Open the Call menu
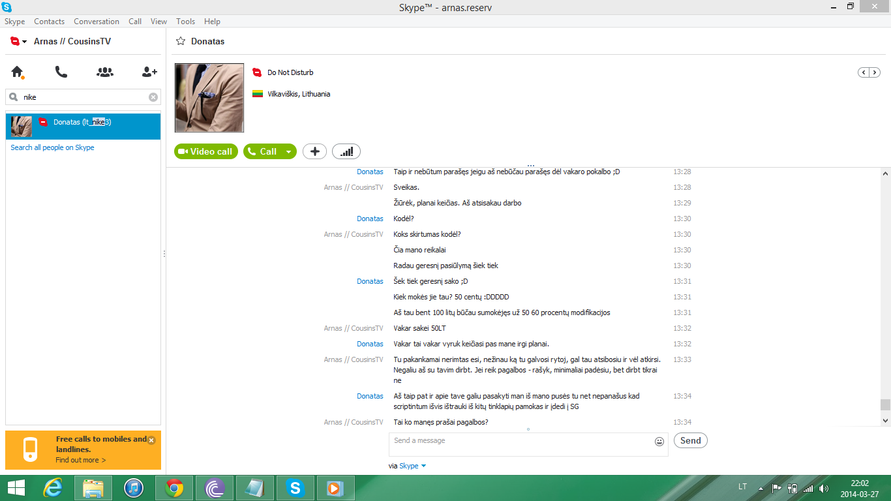 pyautogui.click(x=135, y=22)
